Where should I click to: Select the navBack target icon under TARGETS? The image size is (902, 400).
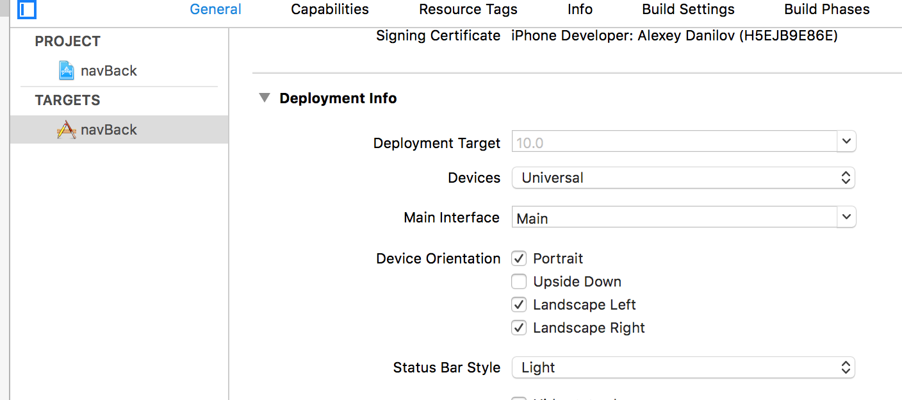click(x=67, y=129)
